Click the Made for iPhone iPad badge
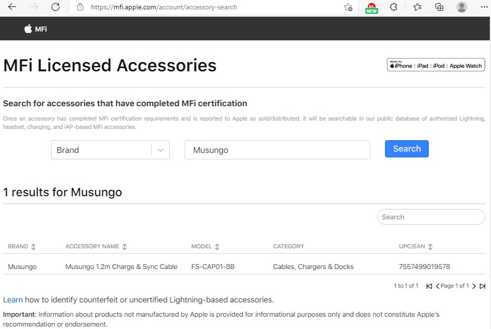 436,65
